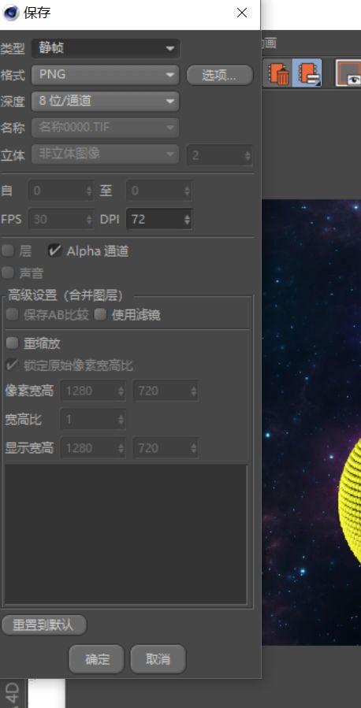
Task: Click the 确定 button
Action: pos(96,659)
